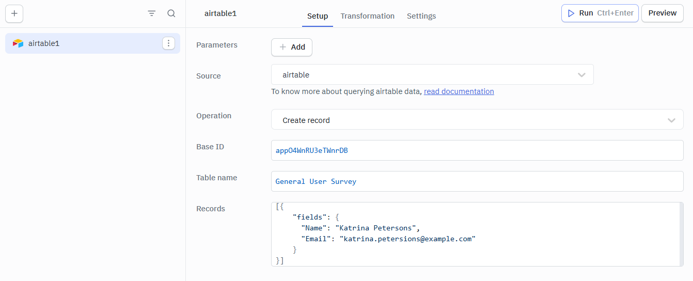Focus the Table name field
Viewport: 693px width, 281px height.
click(x=477, y=181)
